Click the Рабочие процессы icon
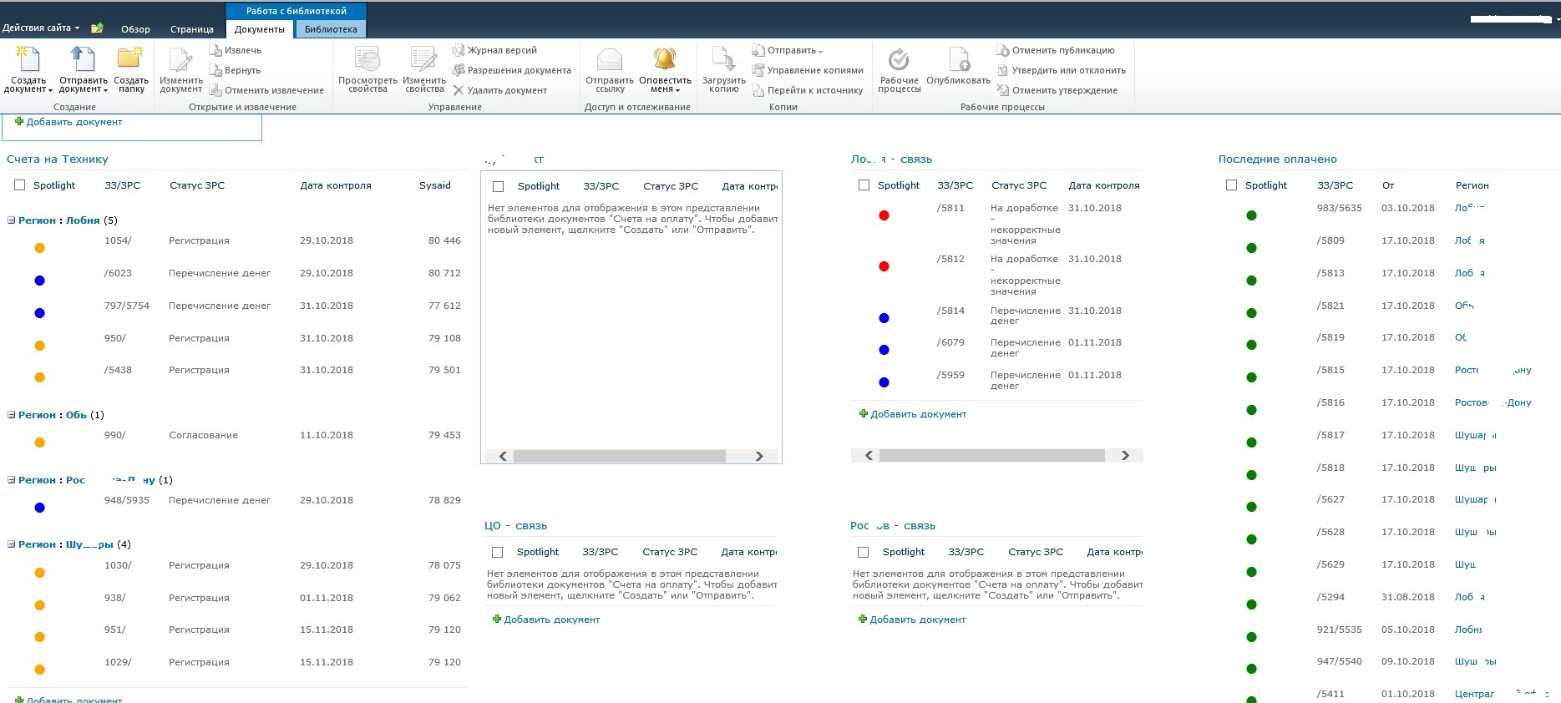 point(899,59)
